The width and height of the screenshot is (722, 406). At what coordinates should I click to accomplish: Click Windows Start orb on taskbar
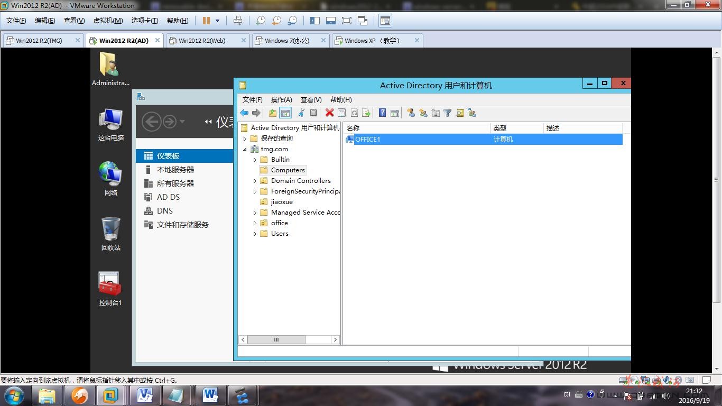[14, 395]
